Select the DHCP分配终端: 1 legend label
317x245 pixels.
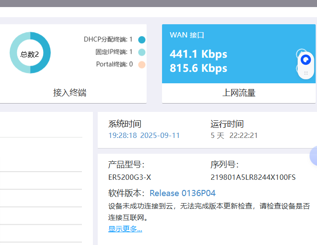[x=108, y=39]
